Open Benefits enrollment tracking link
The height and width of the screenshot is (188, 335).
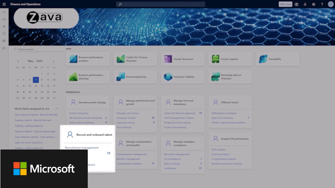(x=227, y=164)
